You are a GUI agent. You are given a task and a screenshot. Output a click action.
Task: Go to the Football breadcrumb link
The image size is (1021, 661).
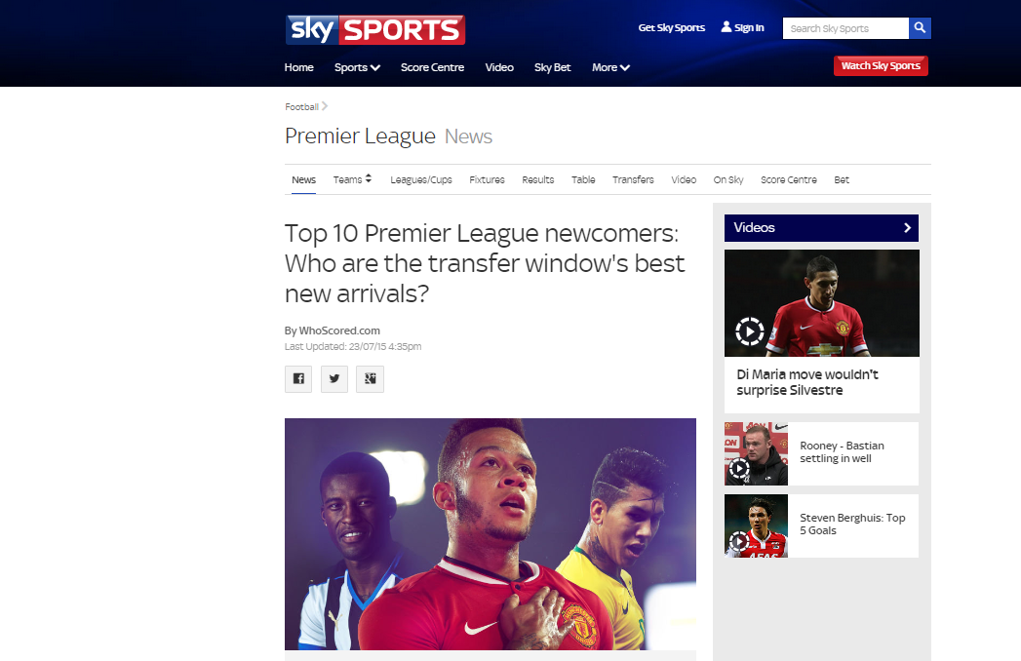(x=301, y=107)
